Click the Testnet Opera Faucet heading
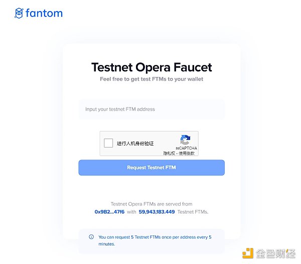This screenshot has width=301, height=264. tap(152, 67)
